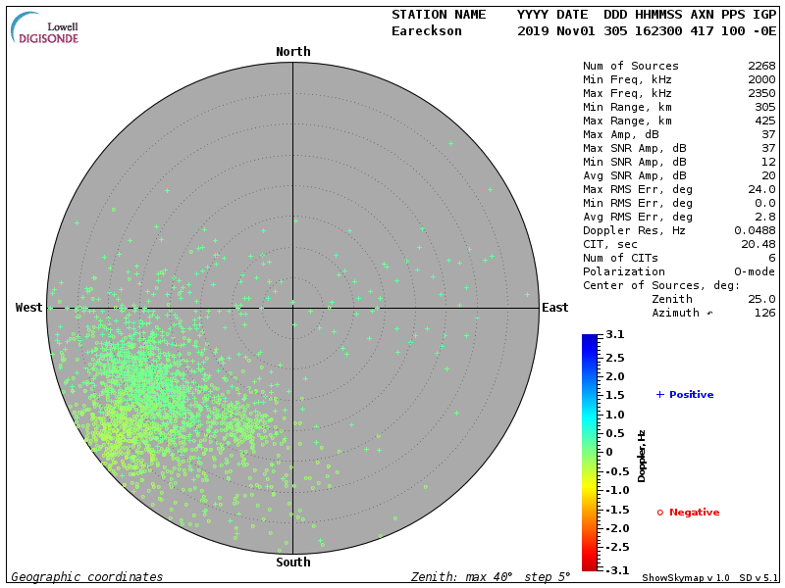785x588 pixels.
Task: Click the -3.1 value below the color scale
Action: (614, 569)
